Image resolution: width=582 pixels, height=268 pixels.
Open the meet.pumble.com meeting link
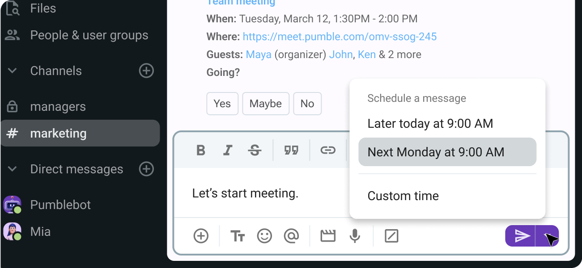[x=340, y=37]
